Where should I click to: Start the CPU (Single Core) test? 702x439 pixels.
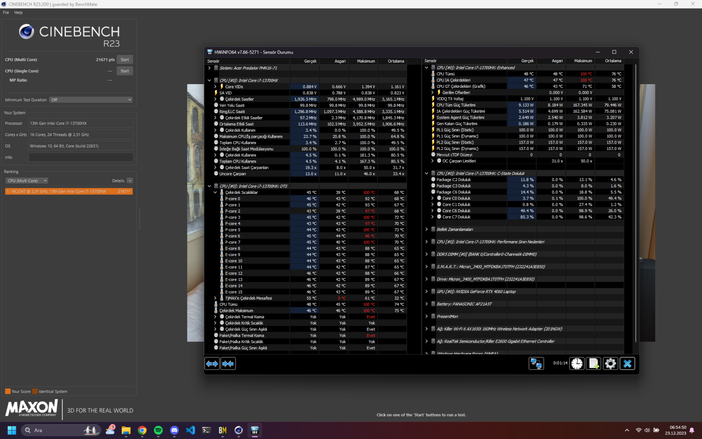click(125, 71)
